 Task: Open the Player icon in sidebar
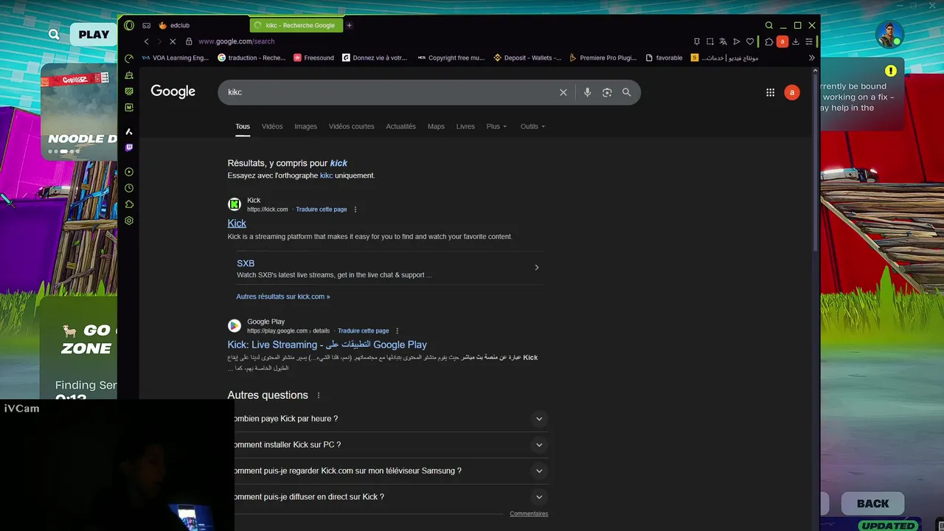(x=129, y=172)
